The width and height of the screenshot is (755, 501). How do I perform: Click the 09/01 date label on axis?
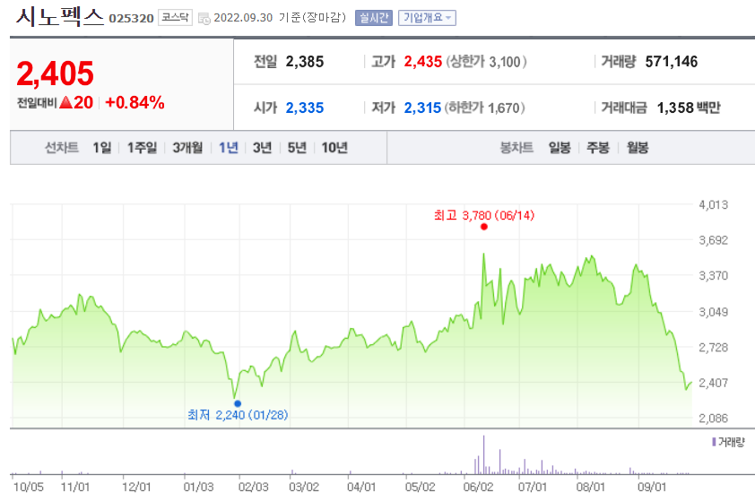652,487
